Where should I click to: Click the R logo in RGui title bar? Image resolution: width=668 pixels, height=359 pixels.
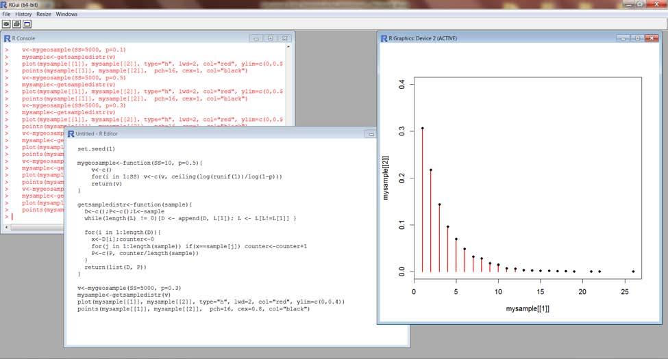tap(4, 5)
